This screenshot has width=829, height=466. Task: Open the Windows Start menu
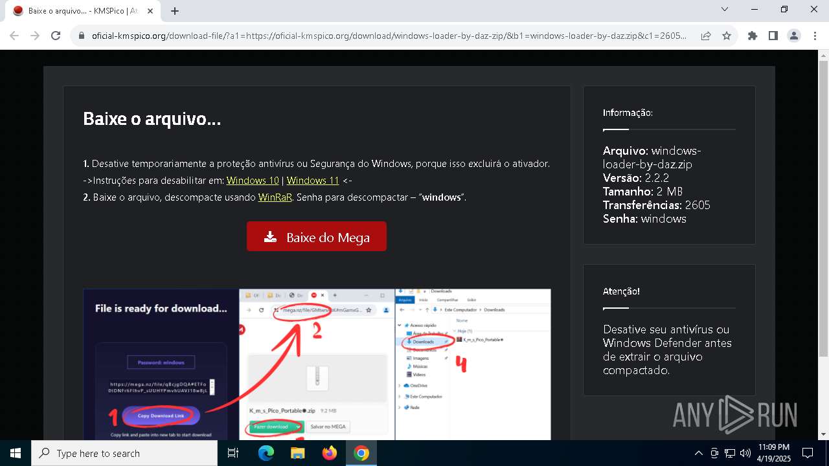(x=15, y=453)
